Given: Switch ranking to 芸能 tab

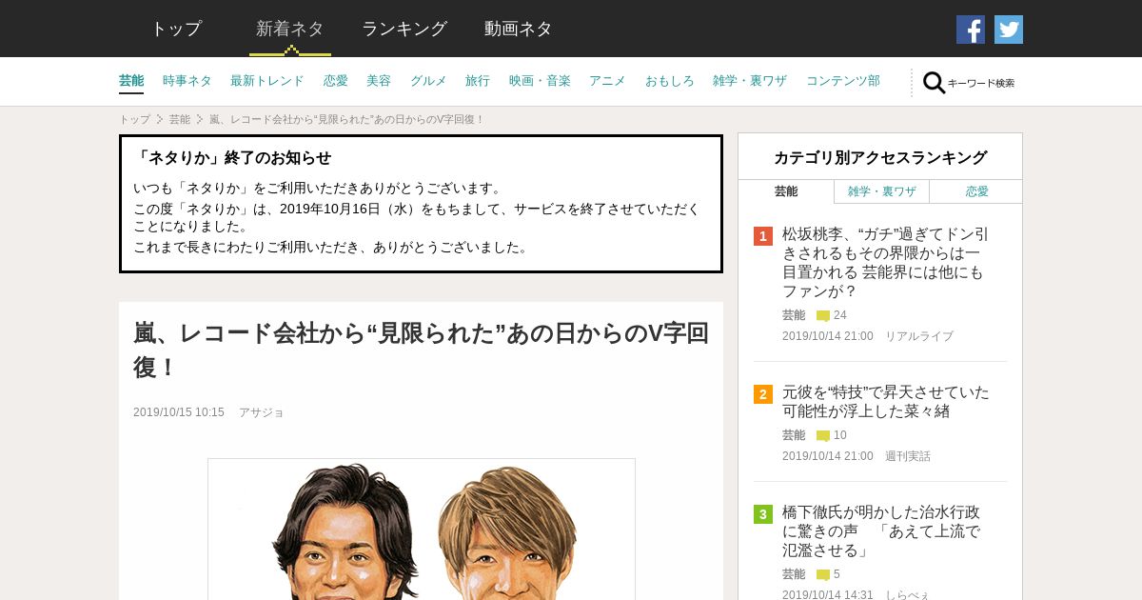Looking at the screenshot, I should pos(786,191).
